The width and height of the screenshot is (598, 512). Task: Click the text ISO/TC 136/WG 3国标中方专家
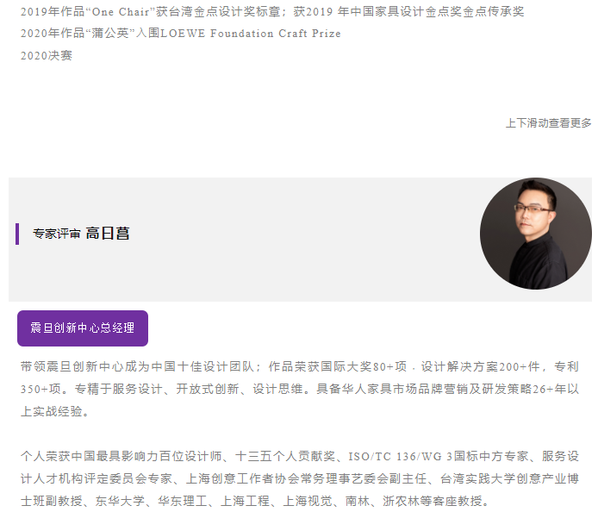coord(438,456)
